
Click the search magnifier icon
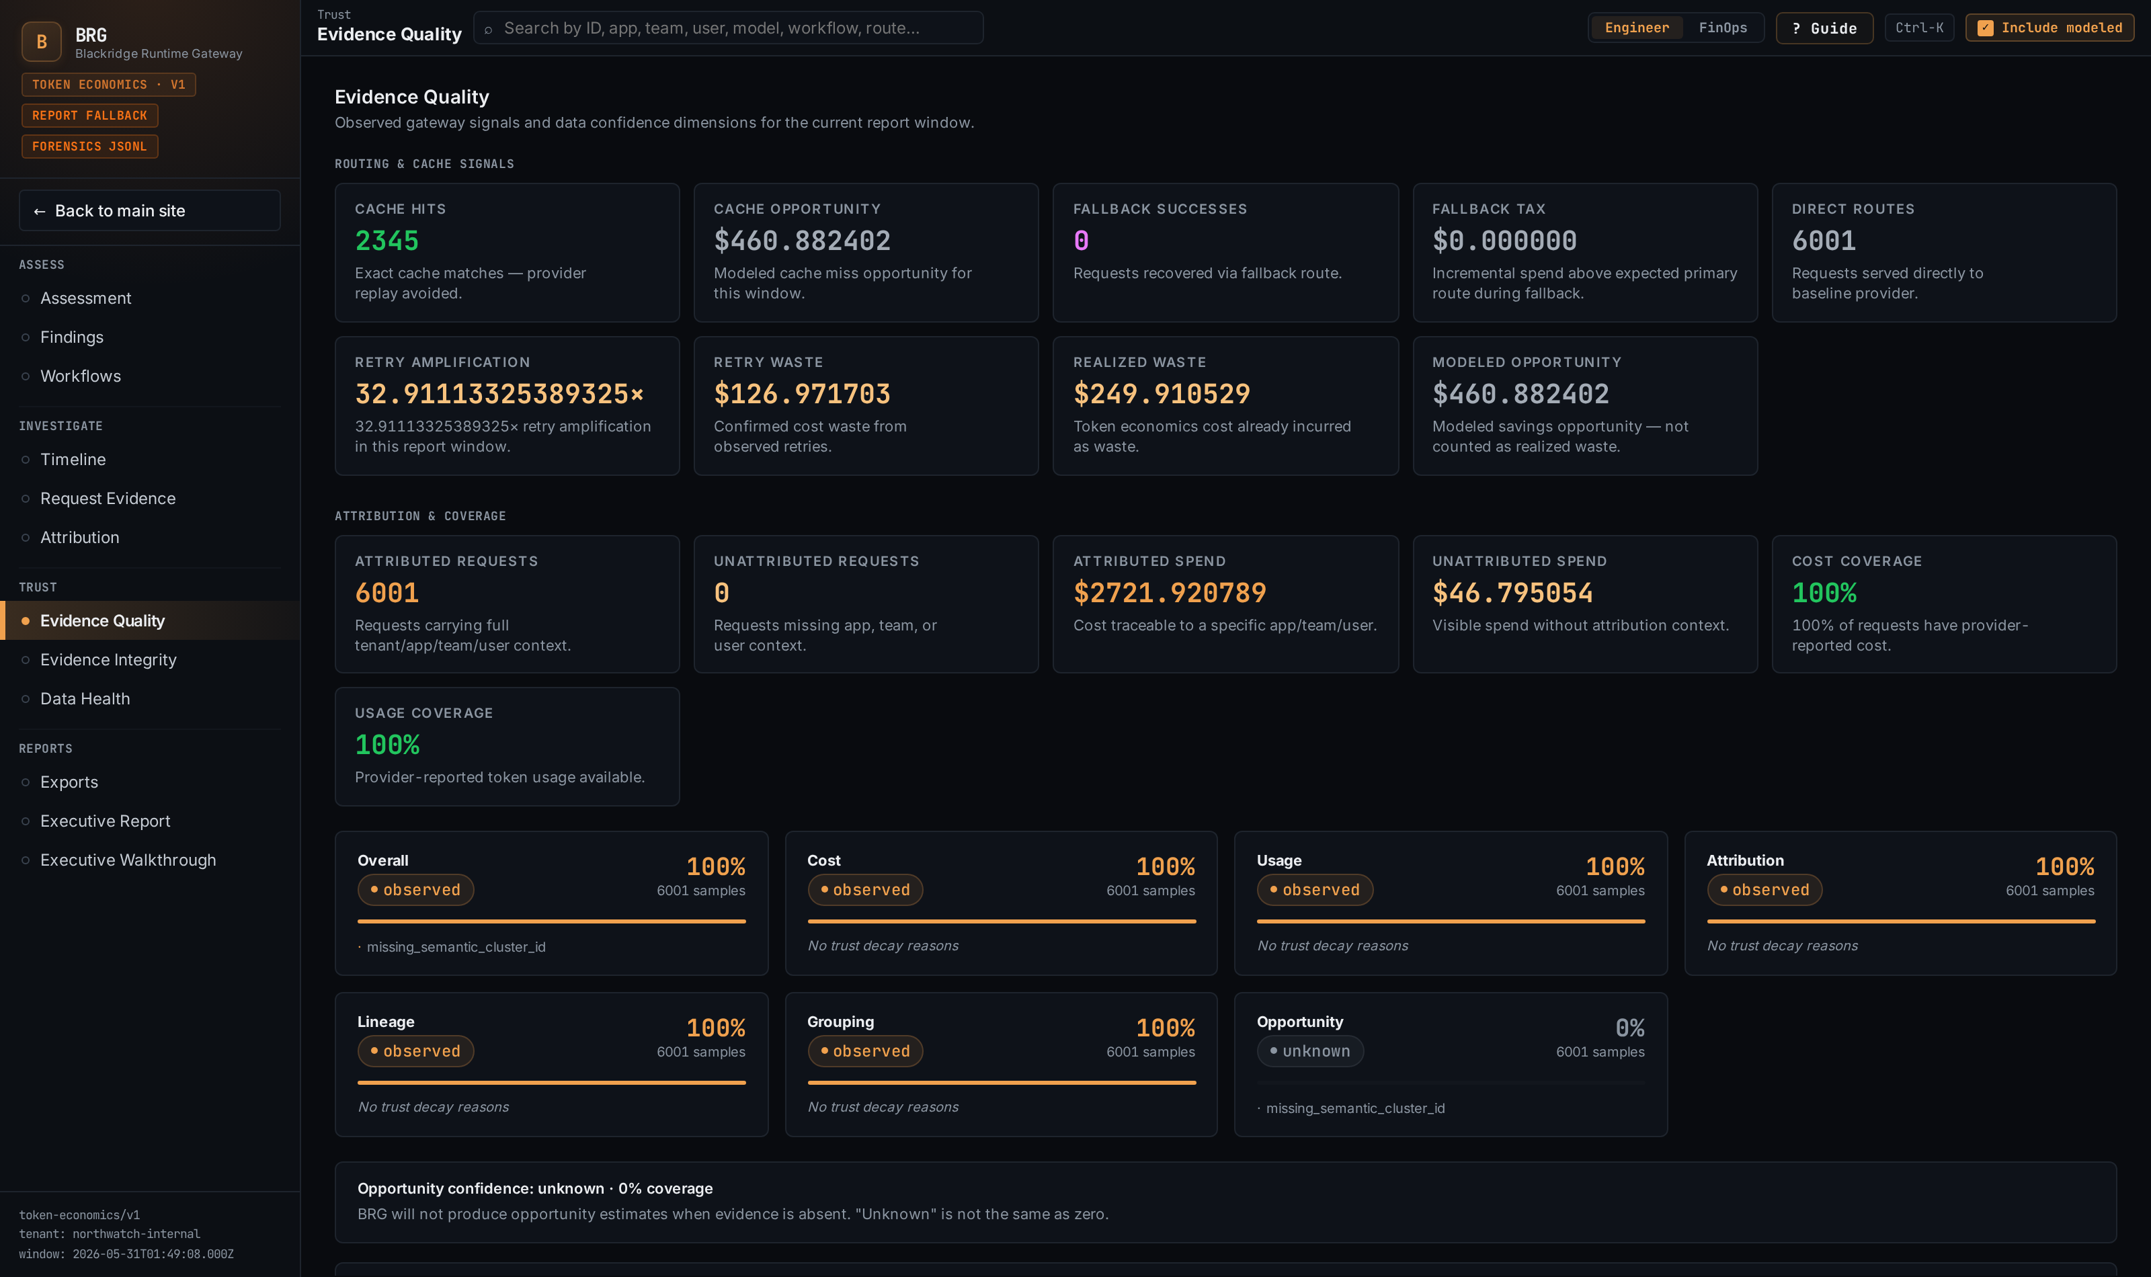(488, 30)
